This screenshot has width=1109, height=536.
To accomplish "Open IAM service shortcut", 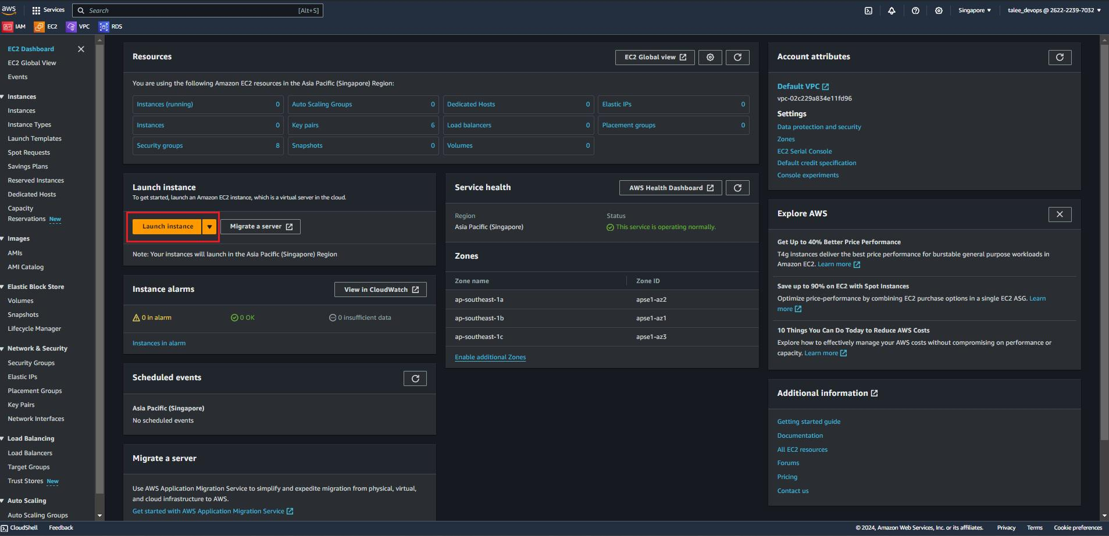I will click(15, 27).
